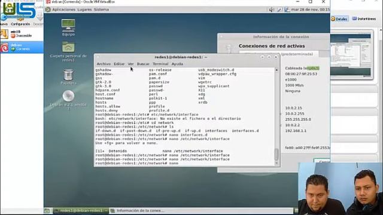Click interfaces.d in the ls output
The width and height of the screenshot is (383, 215).
tap(245, 131)
